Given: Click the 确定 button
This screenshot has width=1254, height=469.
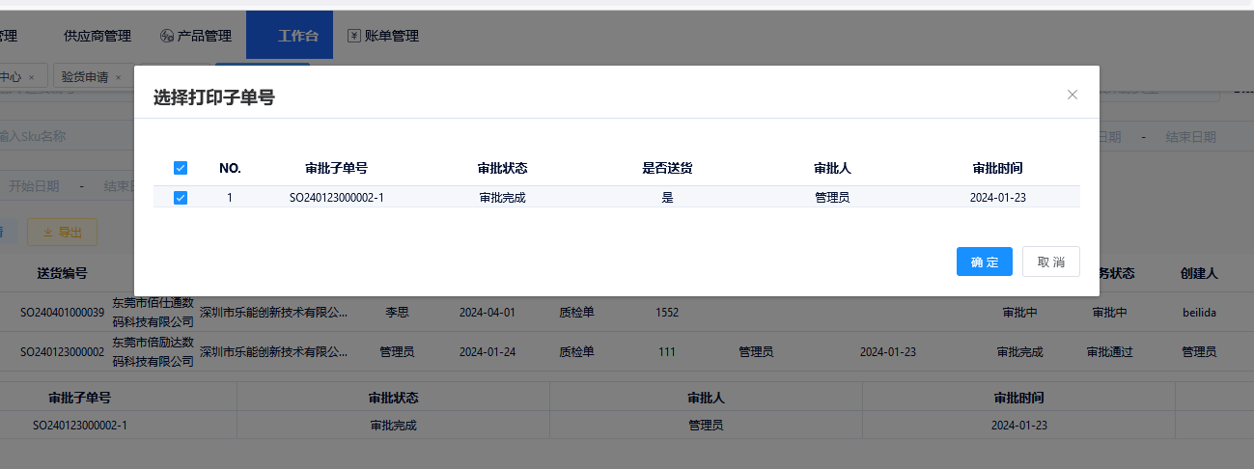Looking at the screenshot, I should pos(984,262).
